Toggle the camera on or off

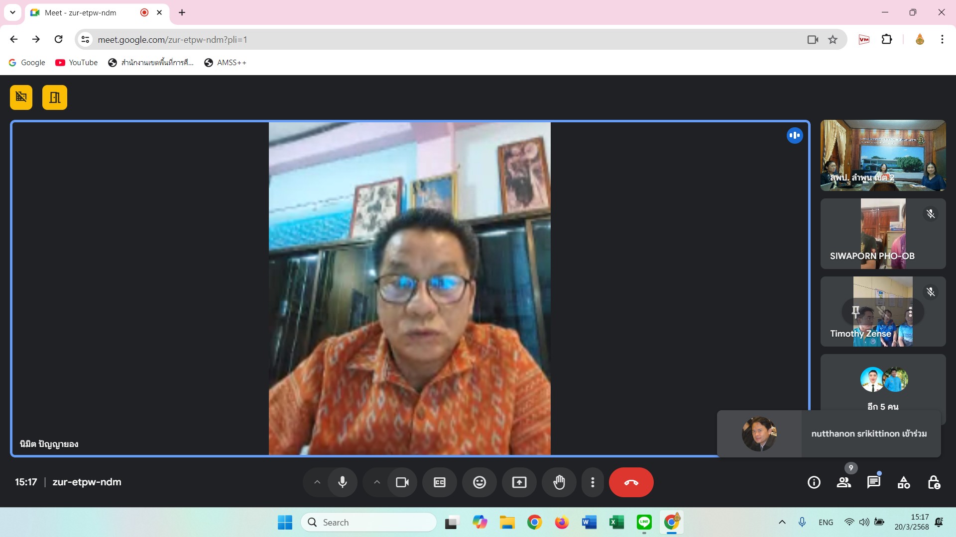(402, 482)
